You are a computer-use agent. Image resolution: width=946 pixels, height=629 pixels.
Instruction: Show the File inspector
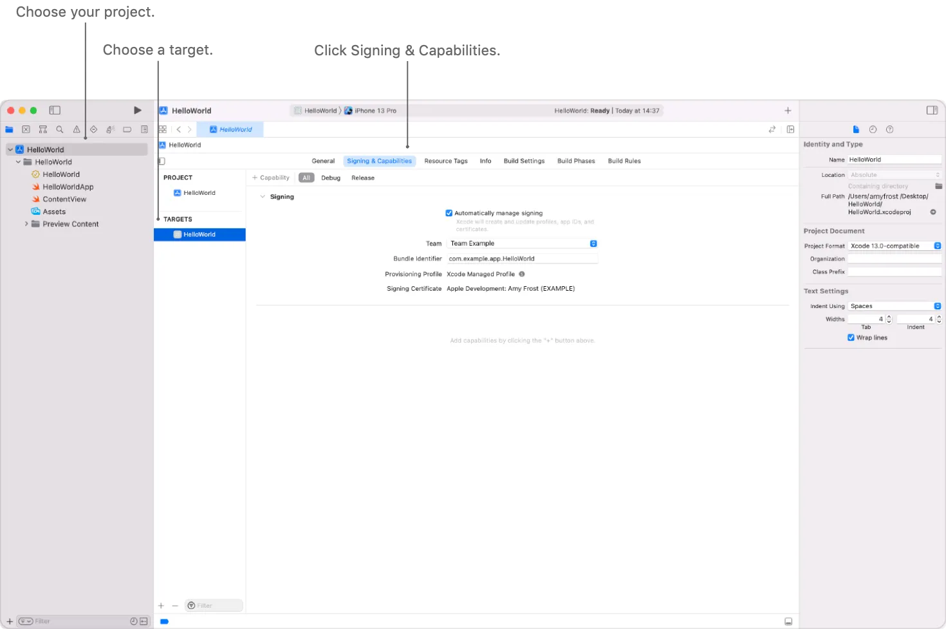(856, 129)
